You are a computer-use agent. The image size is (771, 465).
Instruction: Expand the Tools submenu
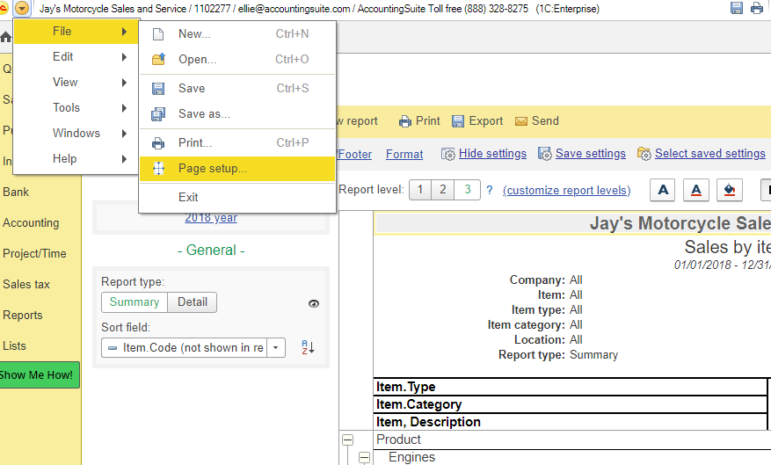click(76, 108)
